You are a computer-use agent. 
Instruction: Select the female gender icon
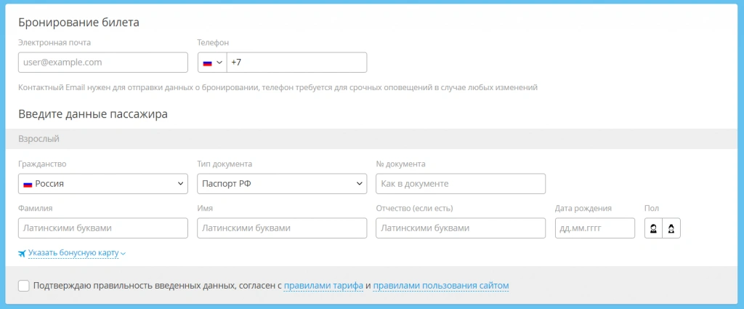[671, 228]
